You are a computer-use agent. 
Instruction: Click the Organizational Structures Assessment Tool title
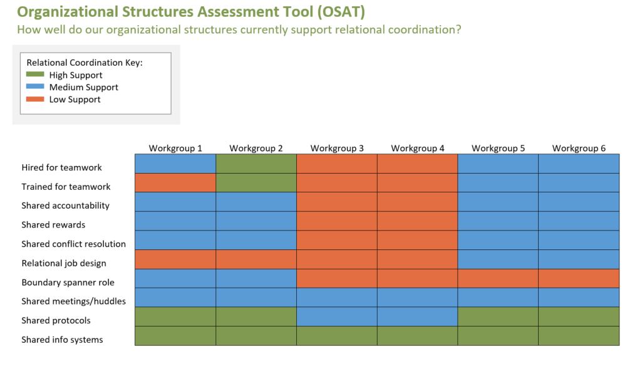coord(191,11)
